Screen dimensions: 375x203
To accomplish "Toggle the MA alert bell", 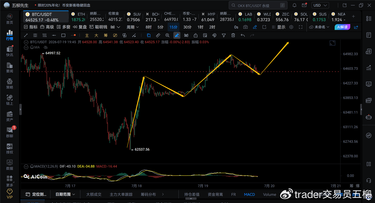I will tap(32, 47).
